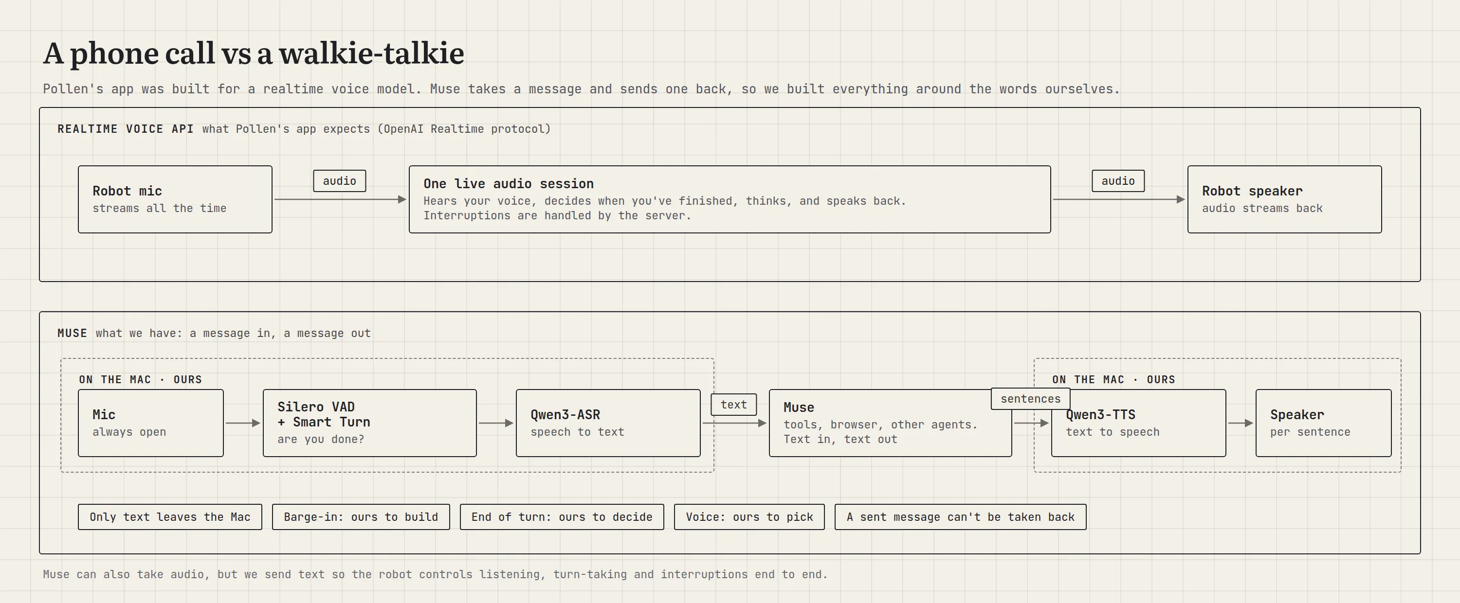Select the 'Muse' tools box
The image size is (1460, 603).
(x=890, y=423)
